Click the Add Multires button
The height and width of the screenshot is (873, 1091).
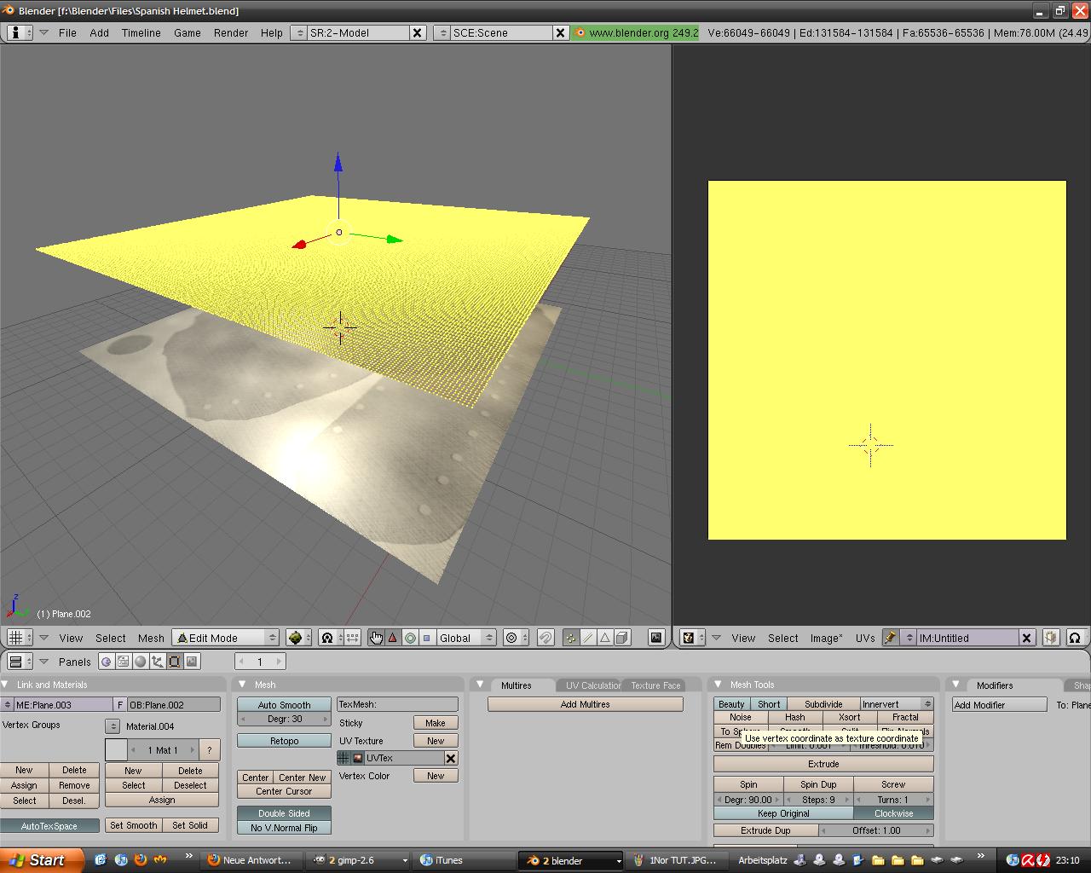coord(585,704)
